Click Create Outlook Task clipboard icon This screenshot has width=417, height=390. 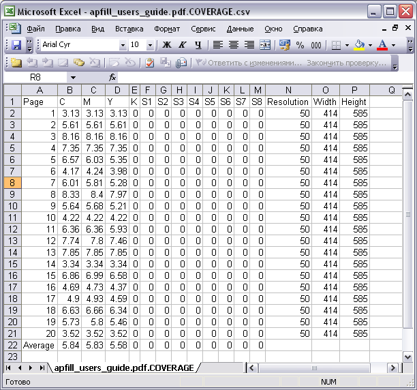(150, 63)
